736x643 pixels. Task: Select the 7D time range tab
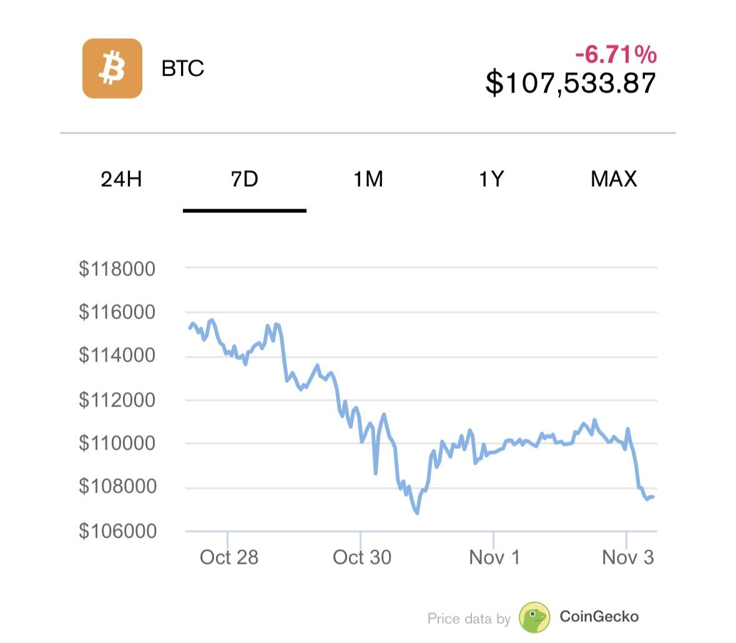click(x=244, y=179)
